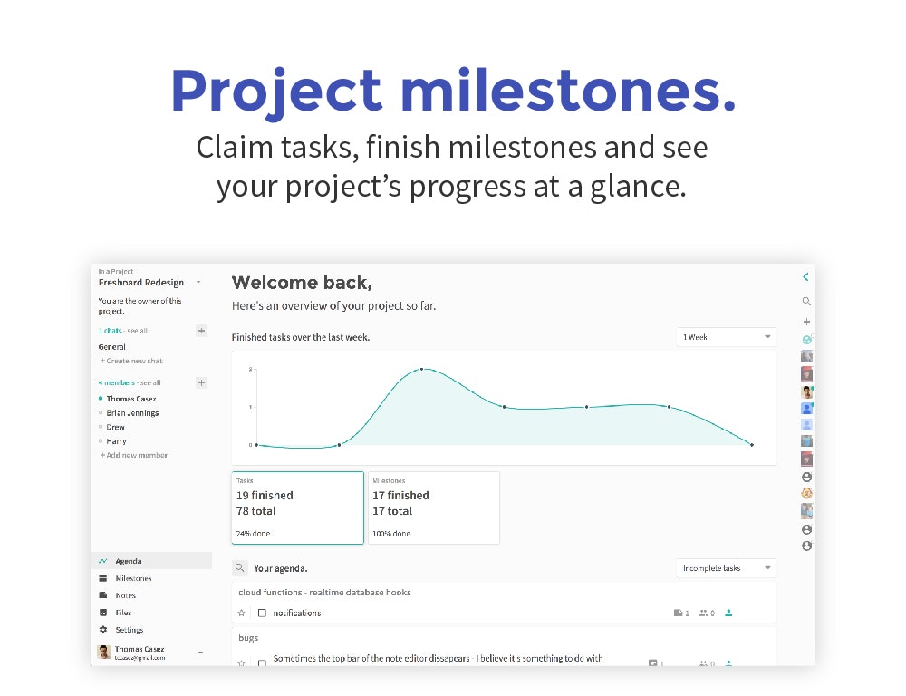Star the notifications task

pyautogui.click(x=242, y=613)
